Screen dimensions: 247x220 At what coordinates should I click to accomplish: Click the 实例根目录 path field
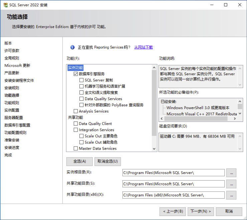coord(174,173)
